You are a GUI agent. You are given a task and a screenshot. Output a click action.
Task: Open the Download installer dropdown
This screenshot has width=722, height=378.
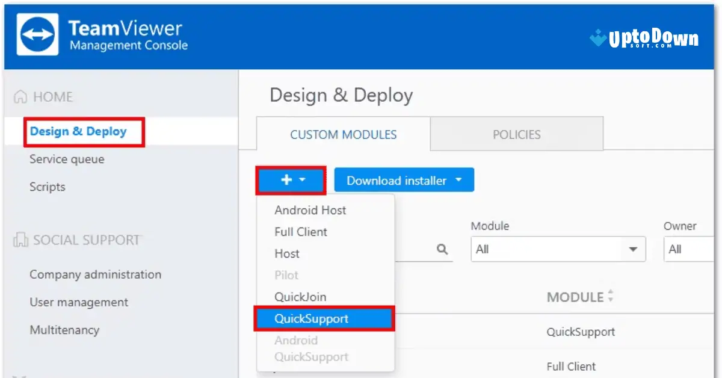pyautogui.click(x=403, y=179)
